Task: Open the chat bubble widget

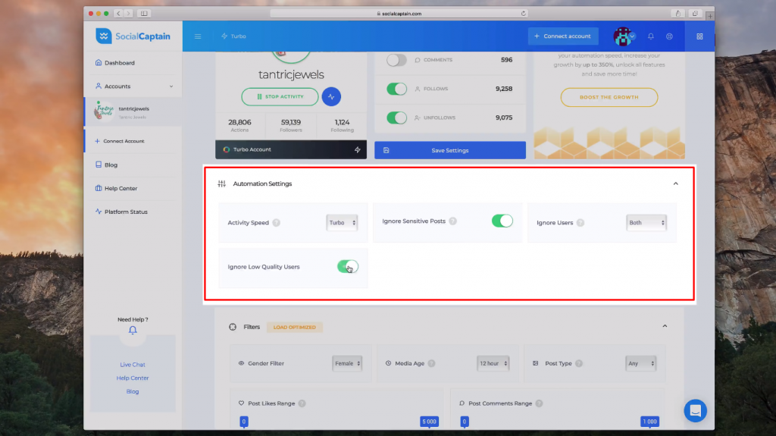Action: tap(696, 411)
